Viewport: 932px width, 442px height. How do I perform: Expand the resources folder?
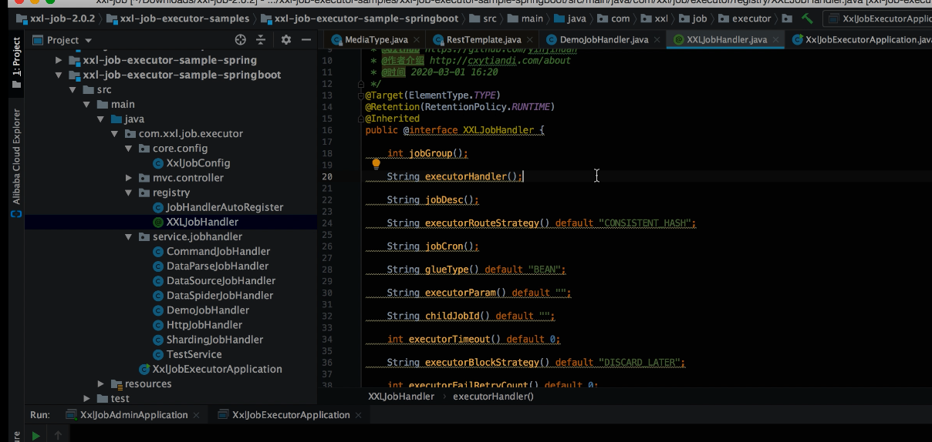click(101, 384)
